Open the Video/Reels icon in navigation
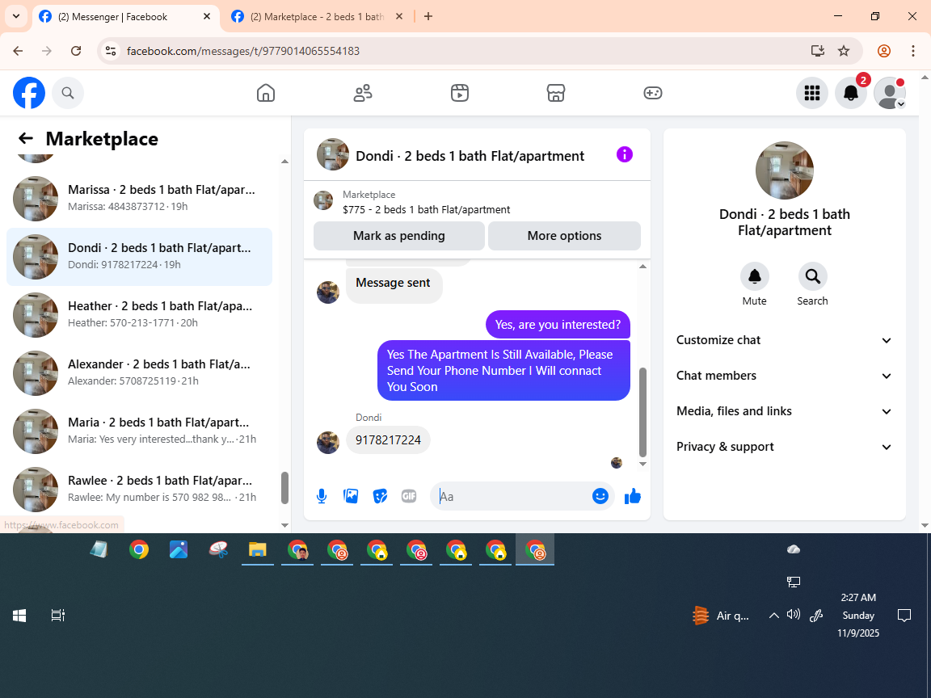This screenshot has height=698, width=931. coord(460,93)
